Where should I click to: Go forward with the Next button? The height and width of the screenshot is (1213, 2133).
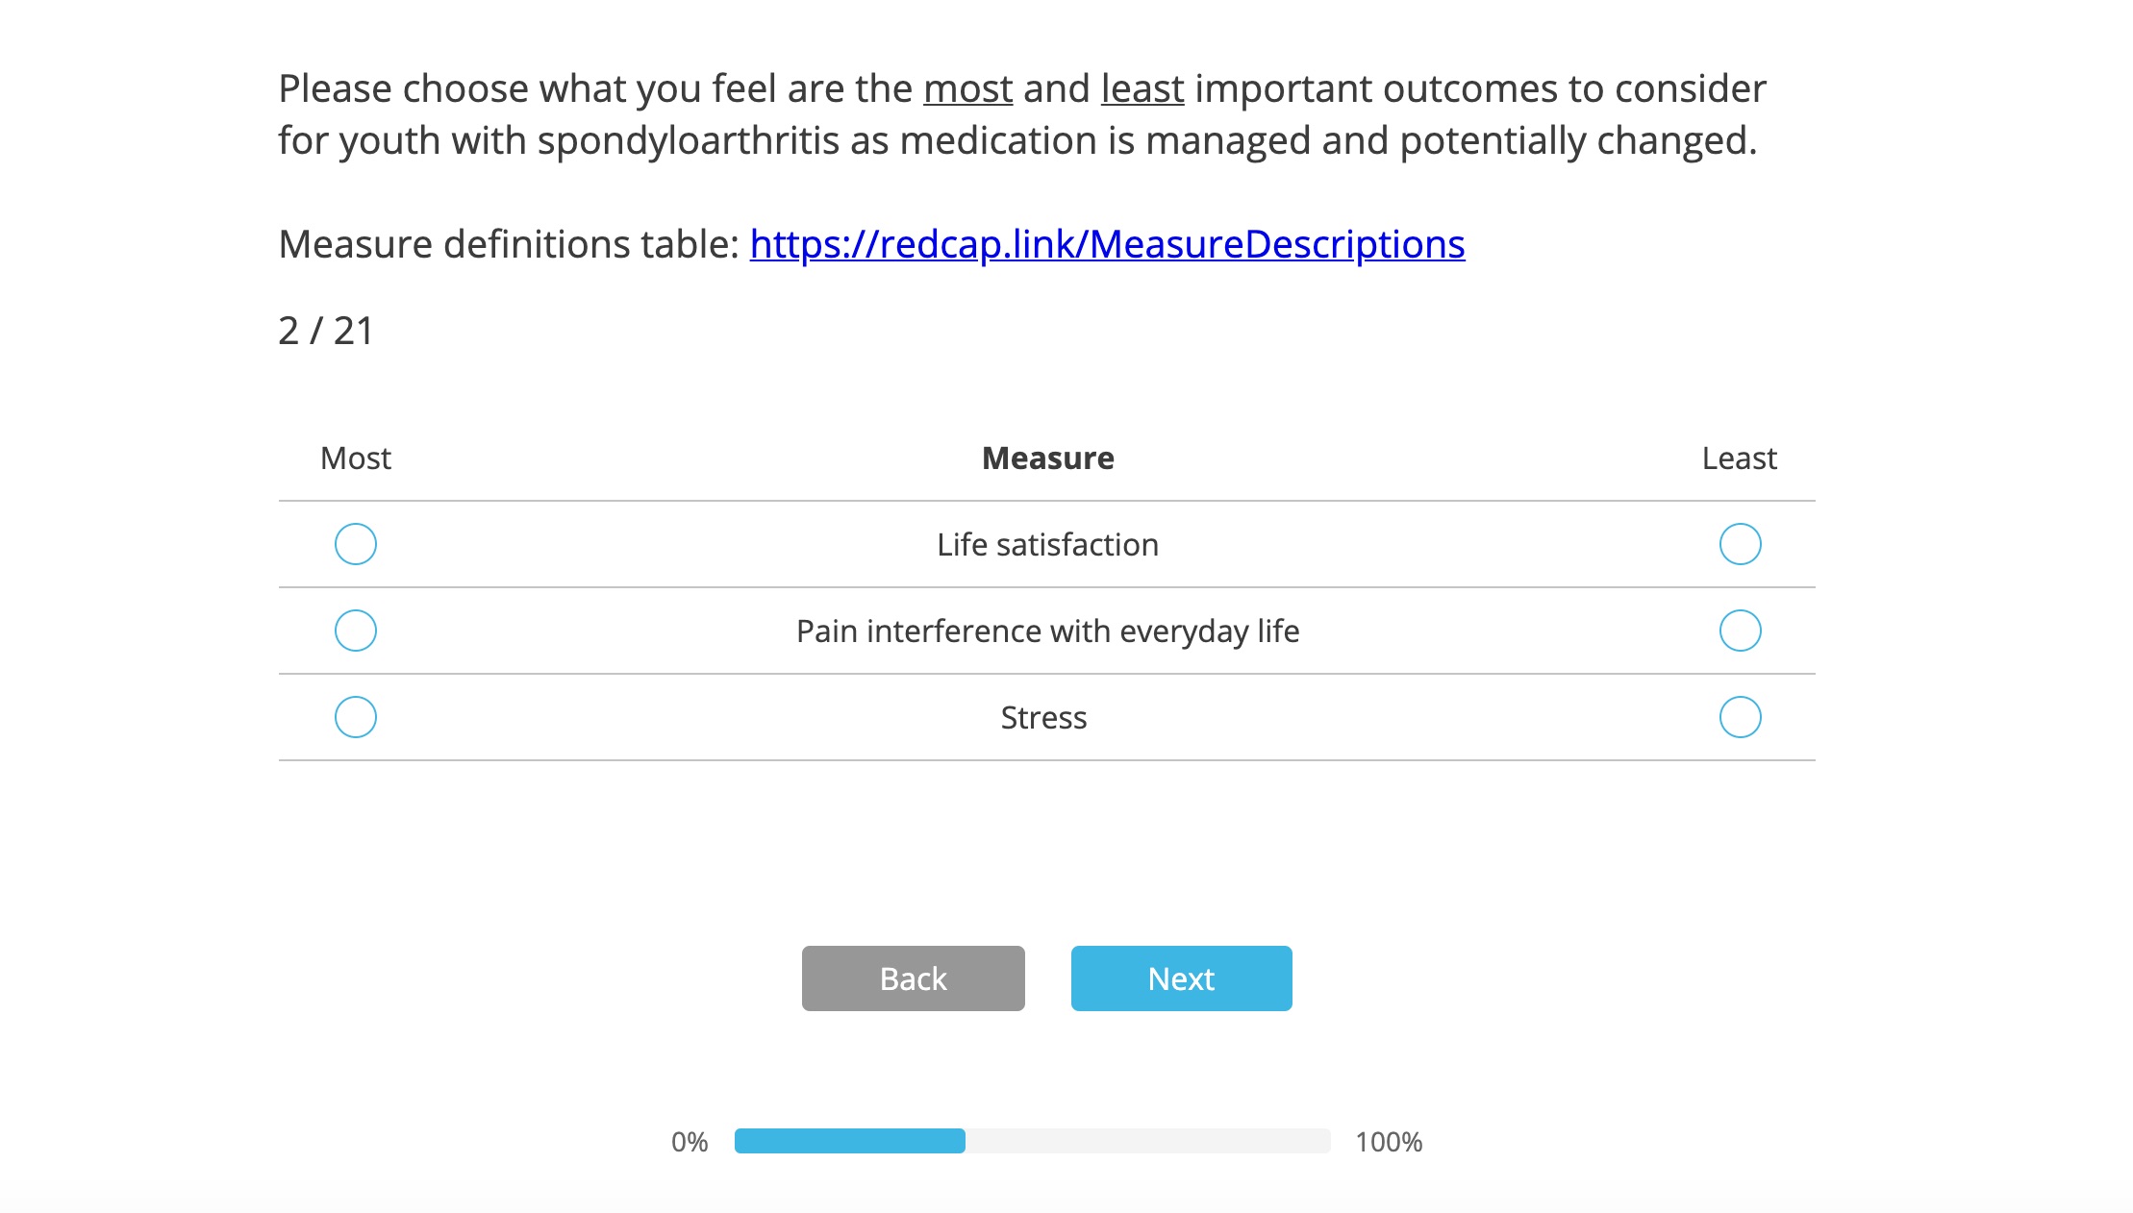1181,978
